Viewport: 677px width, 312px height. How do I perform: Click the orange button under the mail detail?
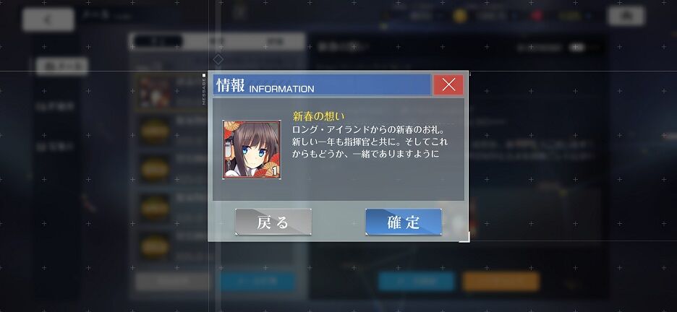click(x=501, y=282)
